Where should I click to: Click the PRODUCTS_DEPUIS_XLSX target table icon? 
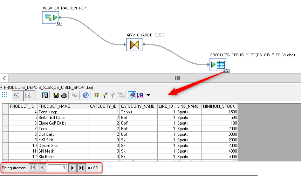pyautogui.click(x=218, y=64)
